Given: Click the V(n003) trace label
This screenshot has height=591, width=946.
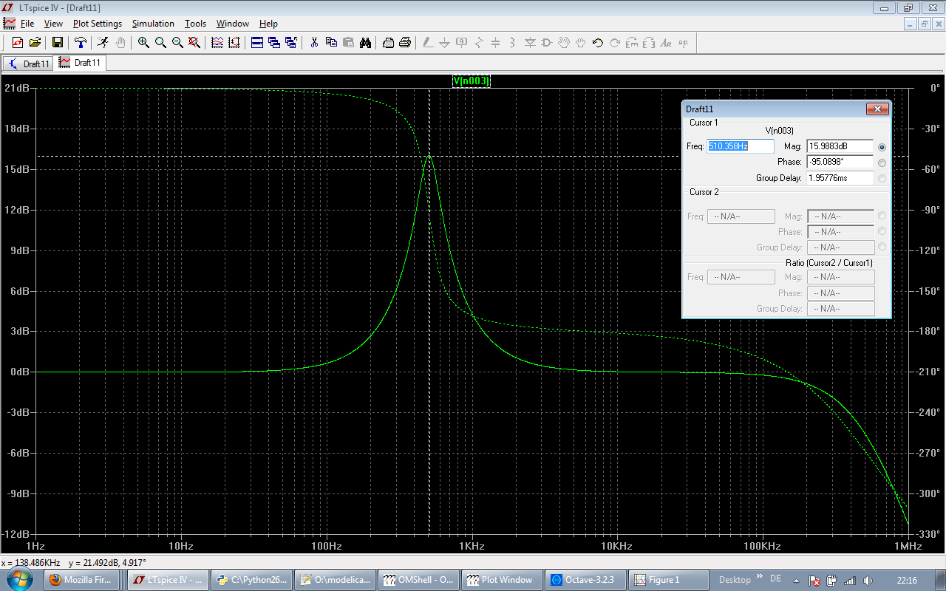Looking at the screenshot, I should (x=471, y=81).
